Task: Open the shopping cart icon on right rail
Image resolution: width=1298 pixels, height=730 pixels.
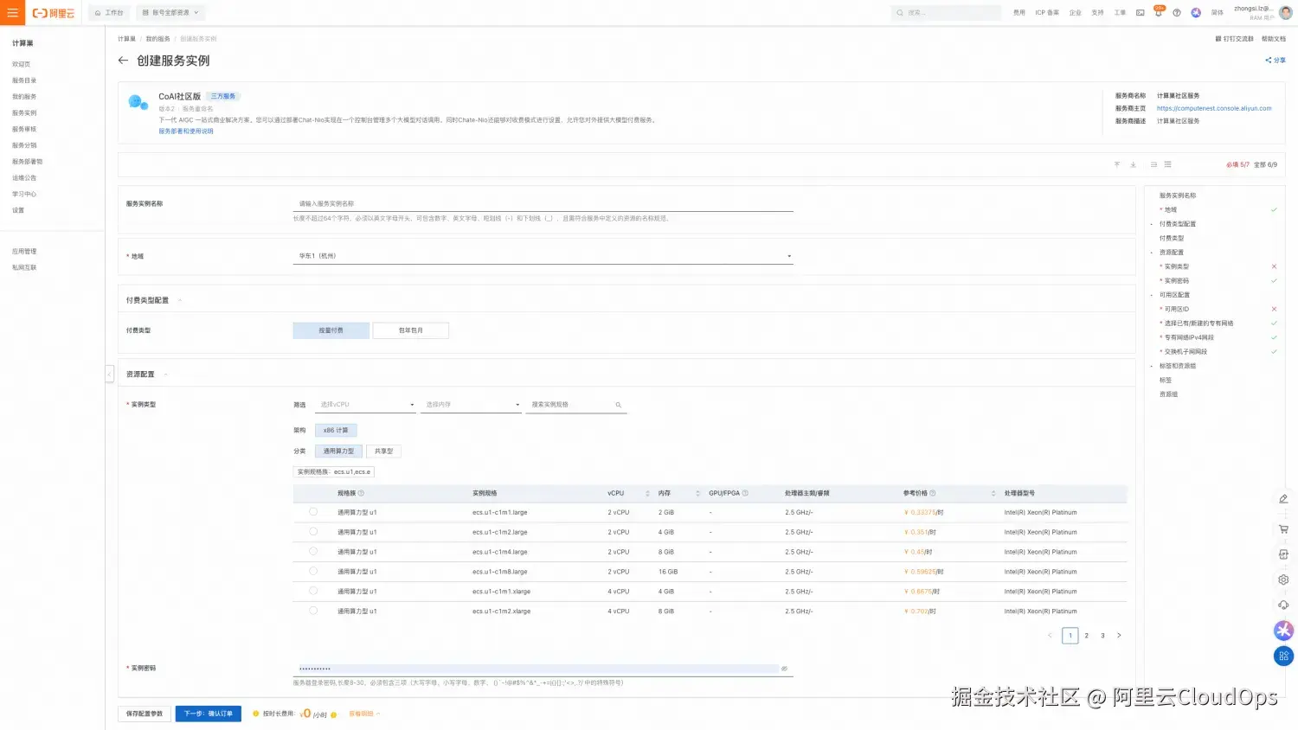Action: coord(1283,528)
